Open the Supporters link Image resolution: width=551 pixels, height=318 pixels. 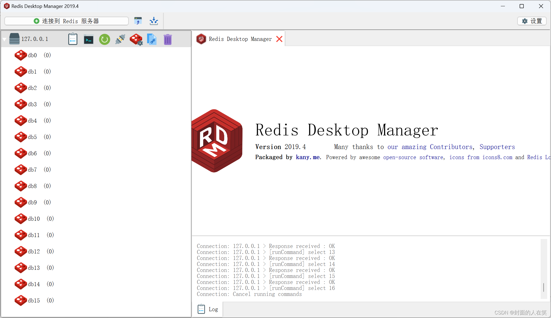click(497, 147)
